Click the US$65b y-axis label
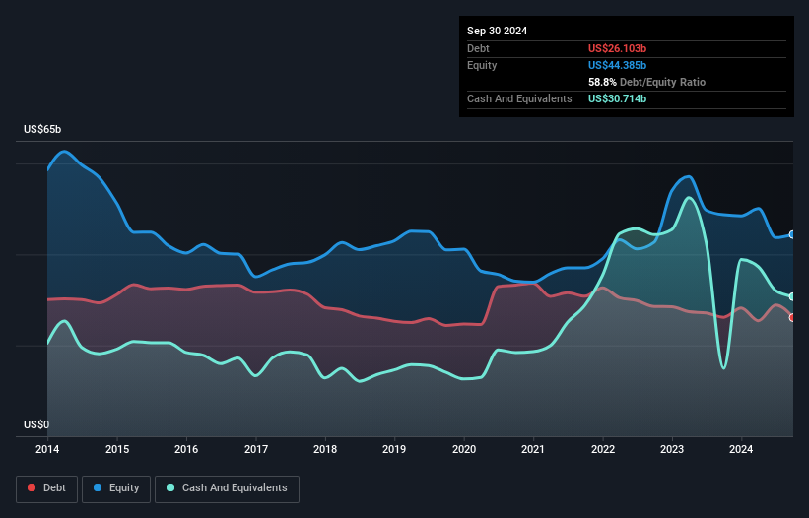The image size is (809, 518). [42, 129]
